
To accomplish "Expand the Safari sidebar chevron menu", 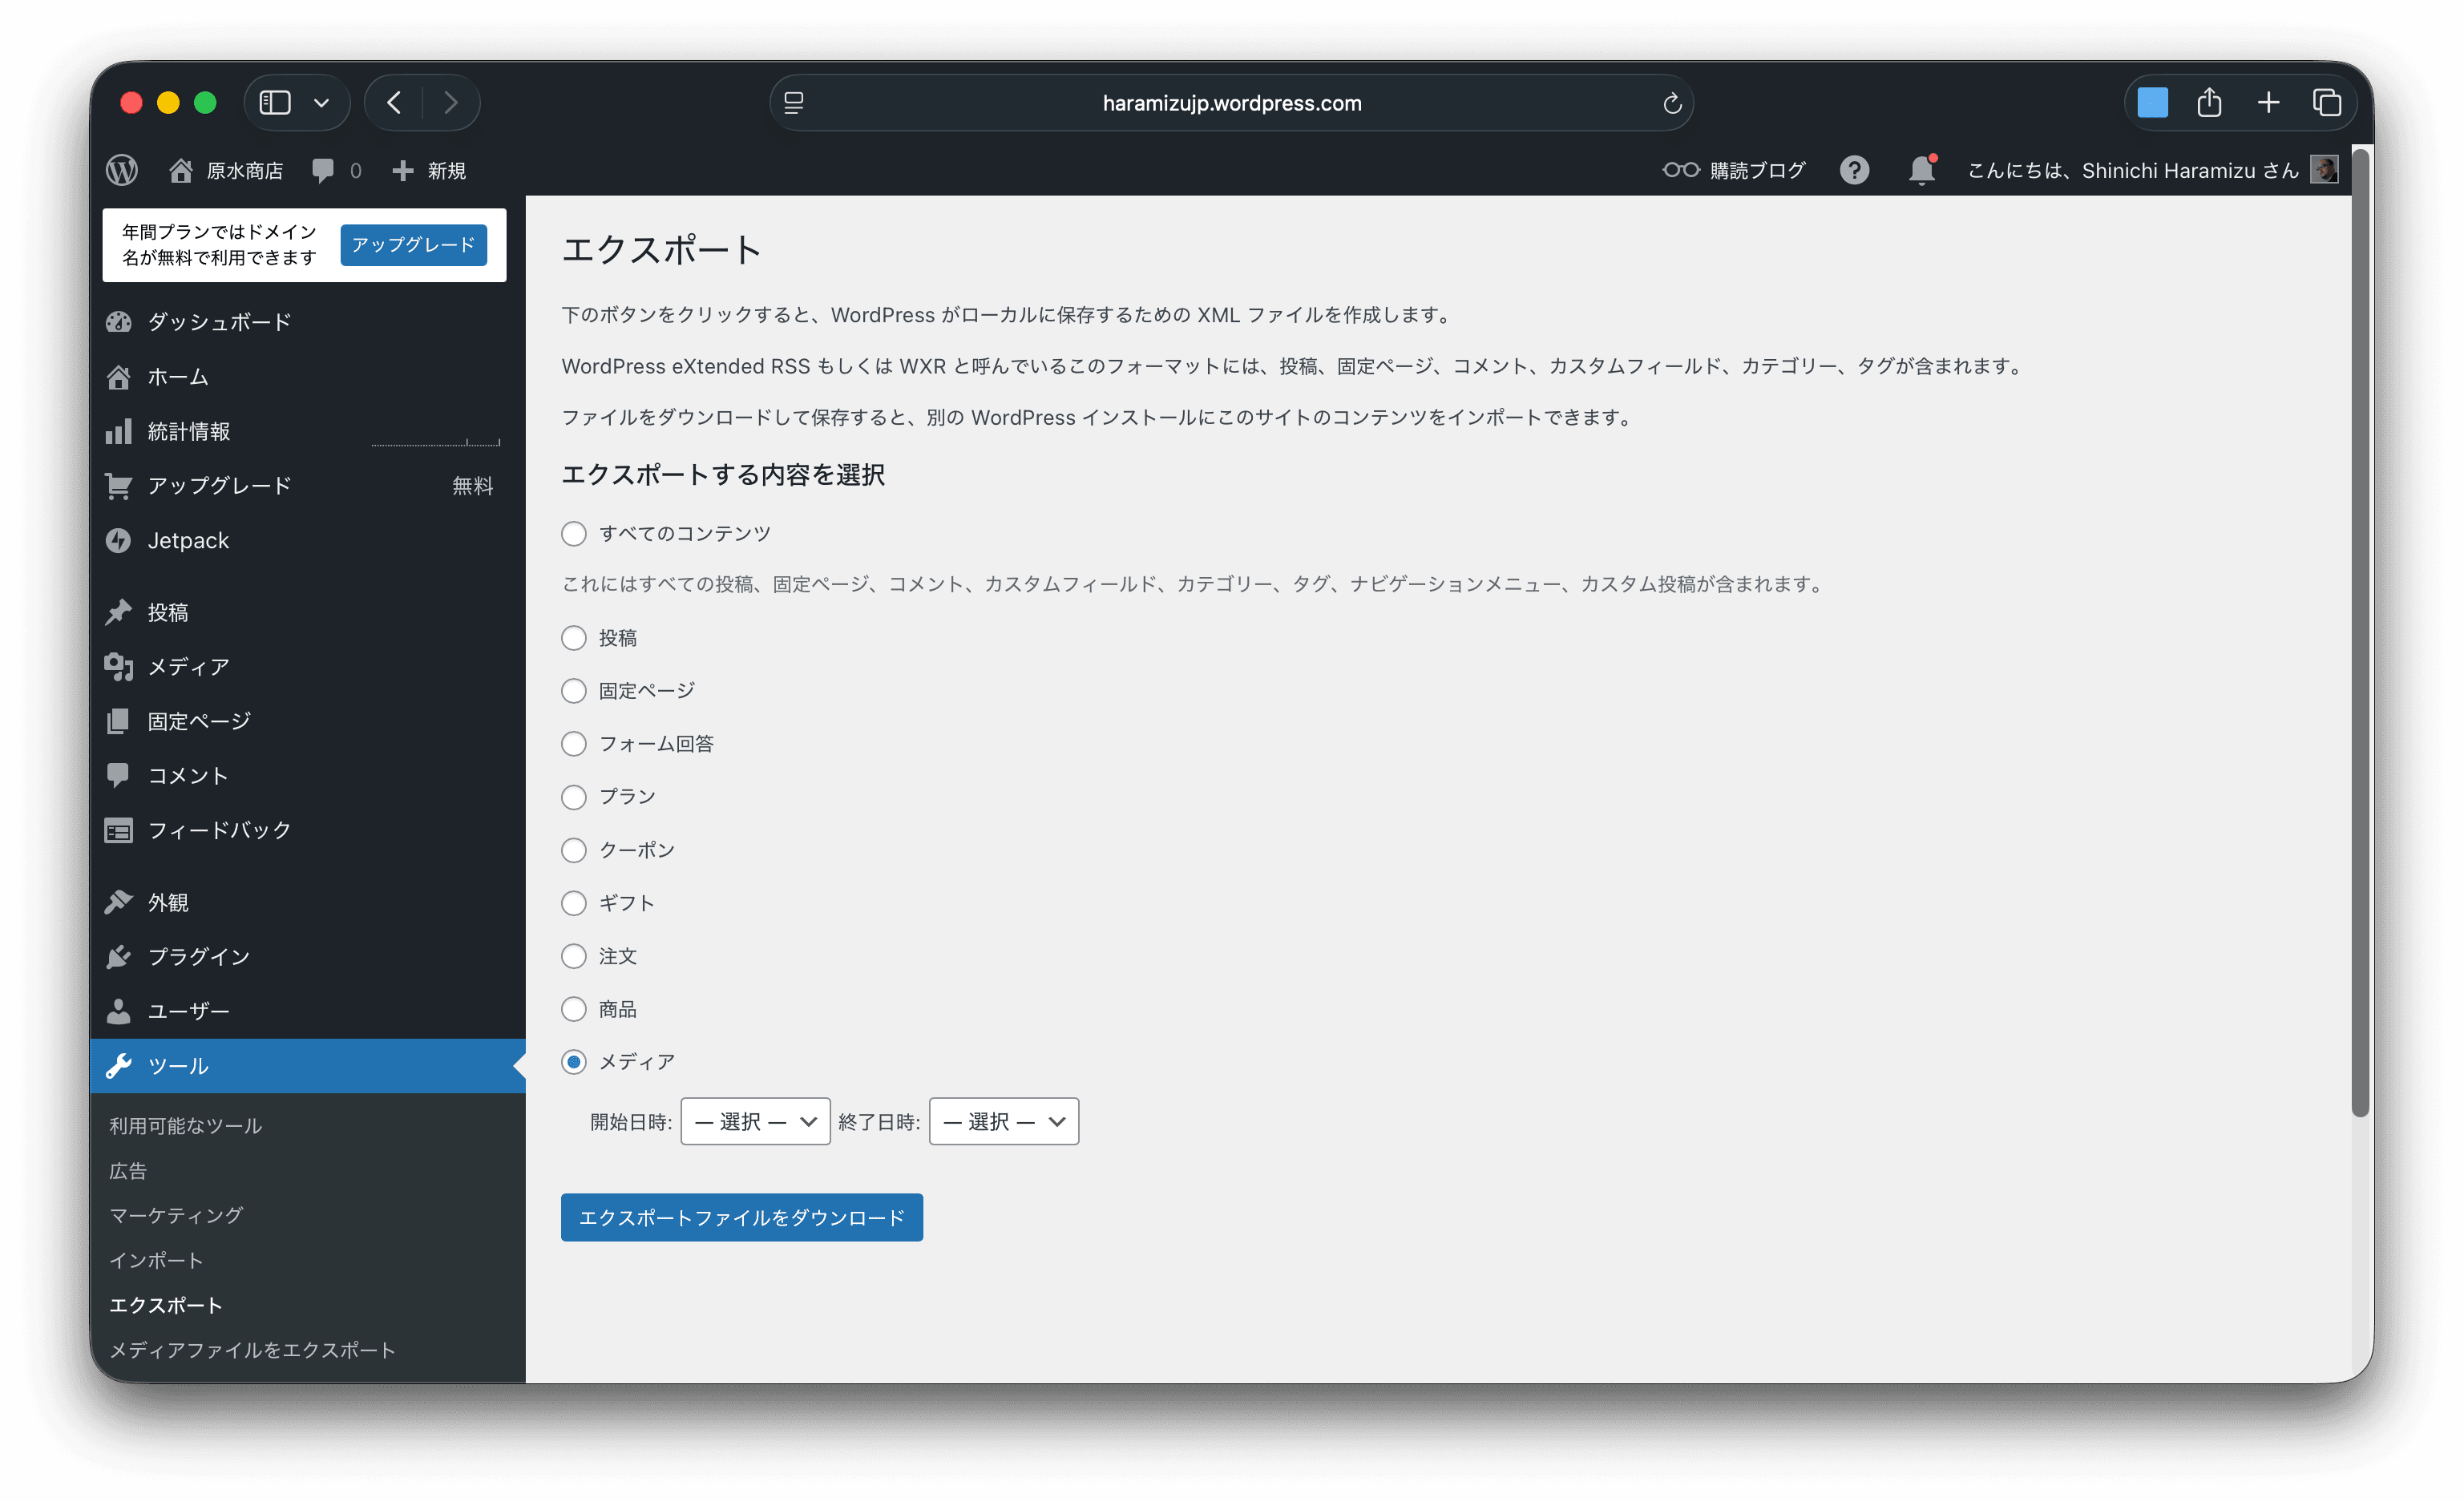I will tap(321, 103).
